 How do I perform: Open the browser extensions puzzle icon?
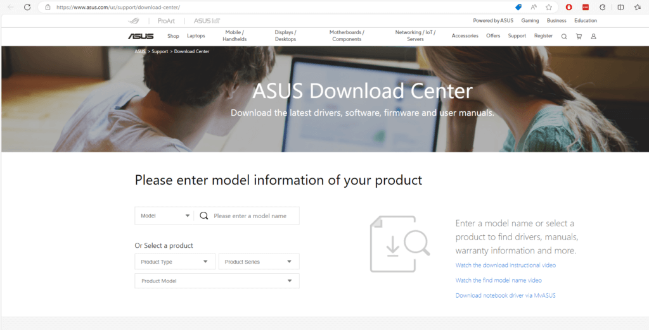(603, 7)
